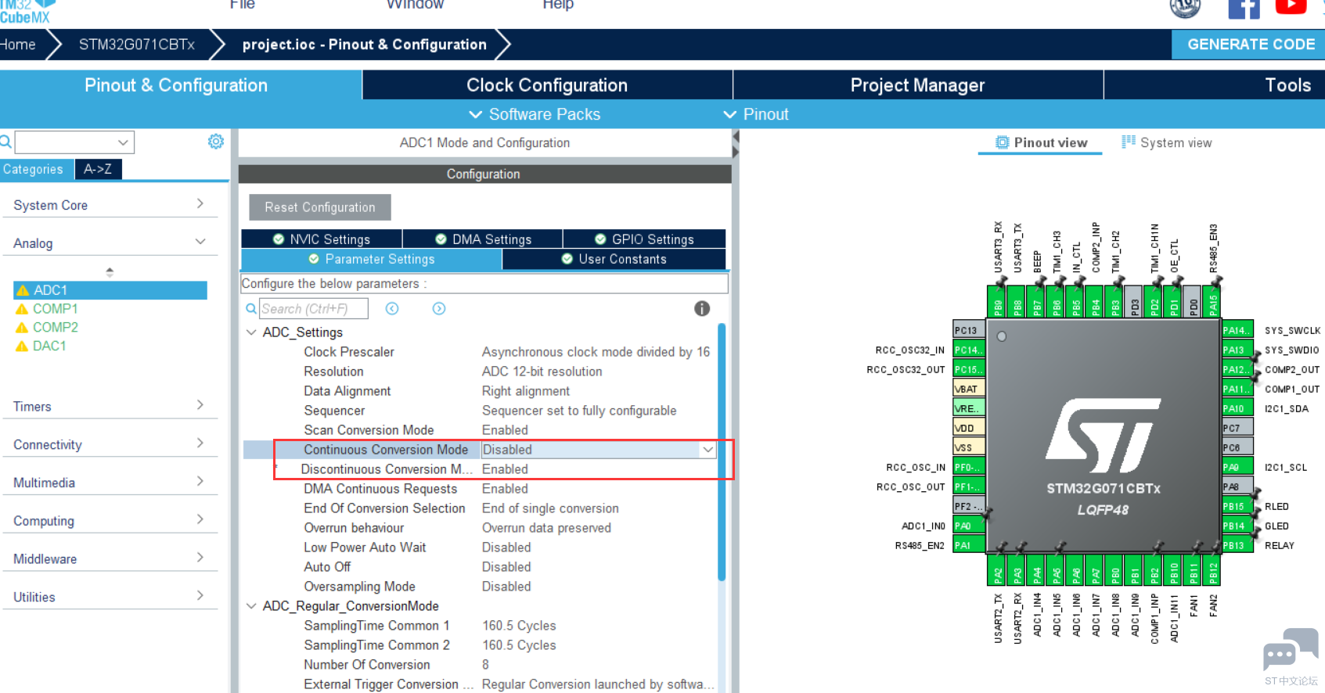Click the parameter search input field
Viewport: 1325px width, 693px height.
pyautogui.click(x=313, y=309)
